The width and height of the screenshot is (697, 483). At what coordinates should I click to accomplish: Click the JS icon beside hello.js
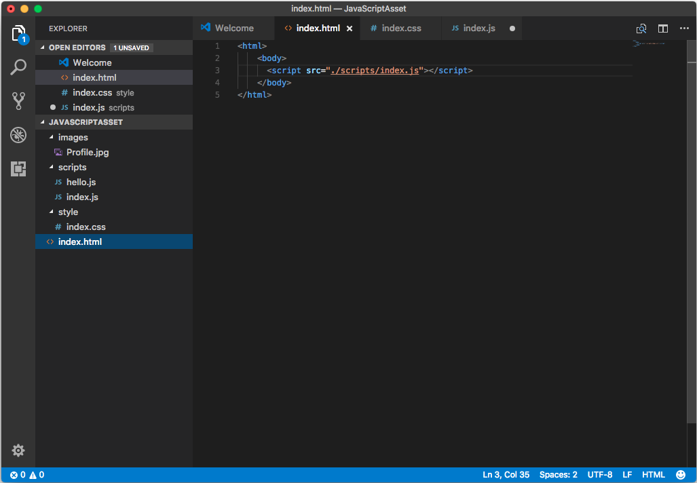(58, 182)
